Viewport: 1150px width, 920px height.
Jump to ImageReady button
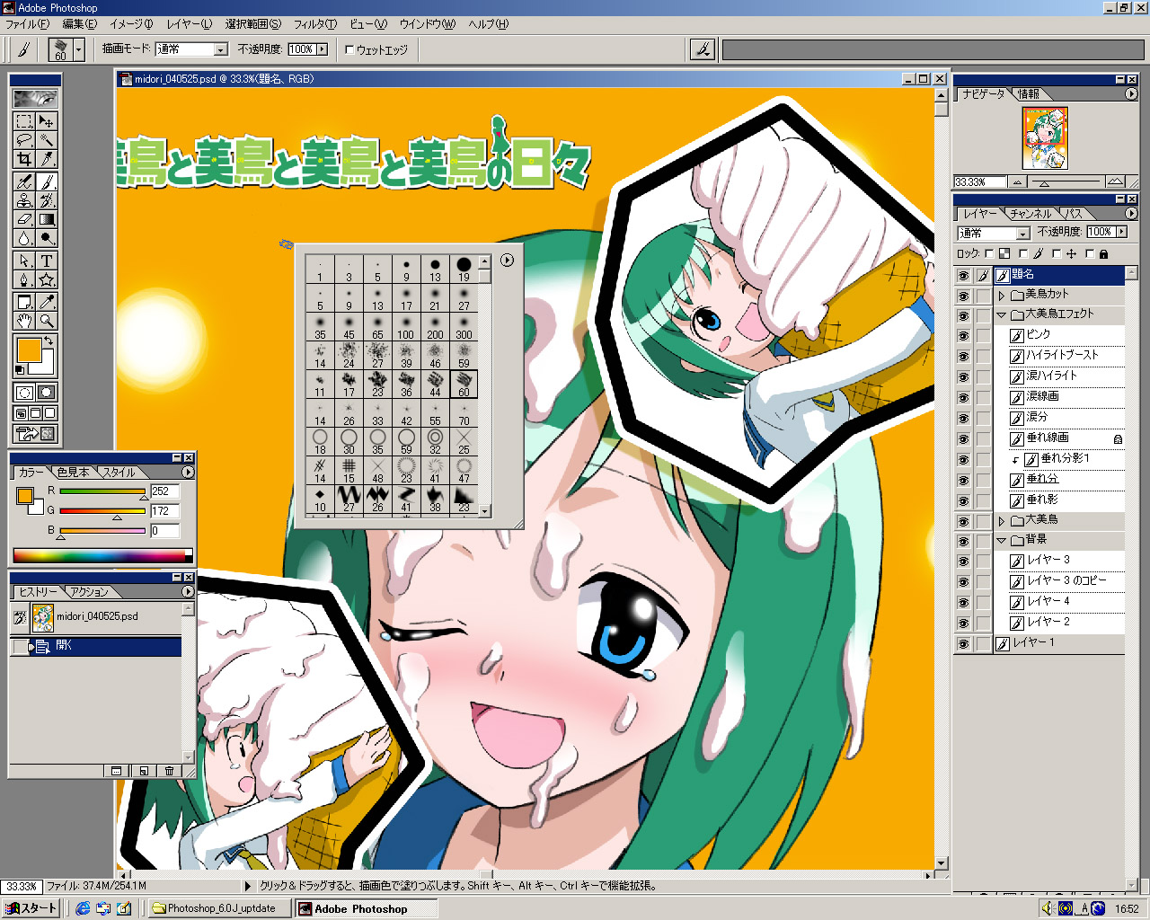[x=36, y=434]
